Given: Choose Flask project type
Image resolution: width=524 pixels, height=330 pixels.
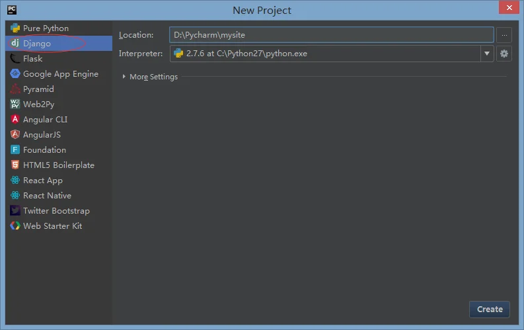Looking at the screenshot, I should [x=59, y=58].
